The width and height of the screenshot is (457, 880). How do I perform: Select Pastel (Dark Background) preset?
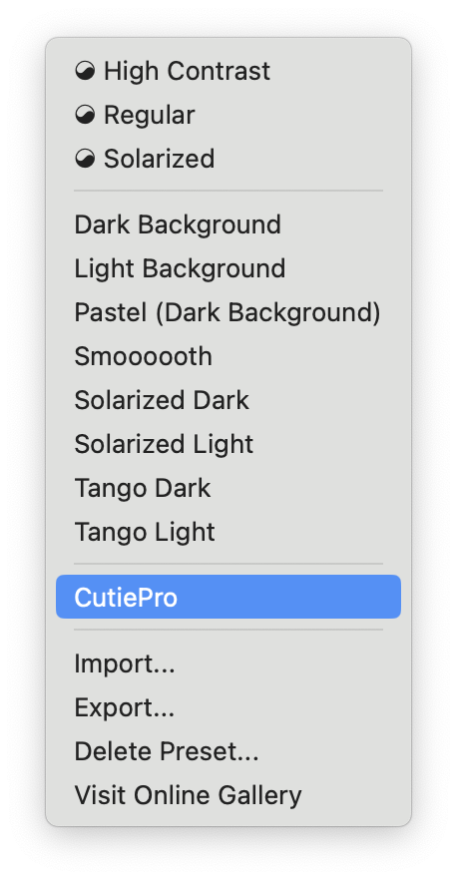coord(228,312)
